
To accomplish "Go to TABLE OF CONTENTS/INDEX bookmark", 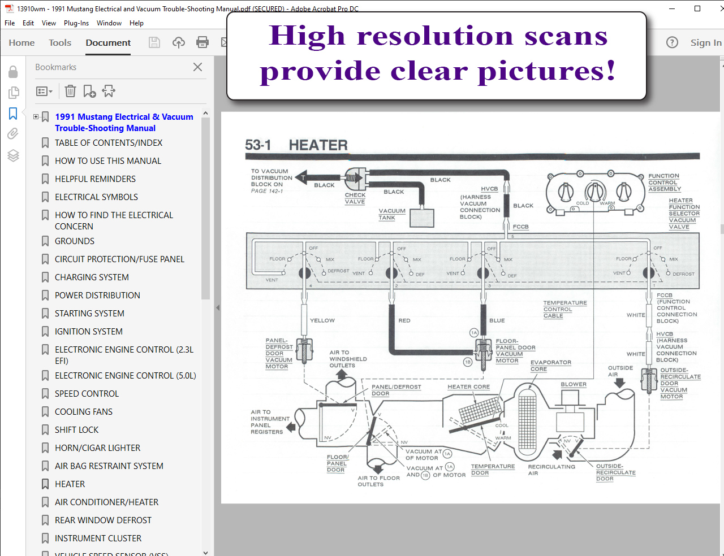I will (x=109, y=143).
